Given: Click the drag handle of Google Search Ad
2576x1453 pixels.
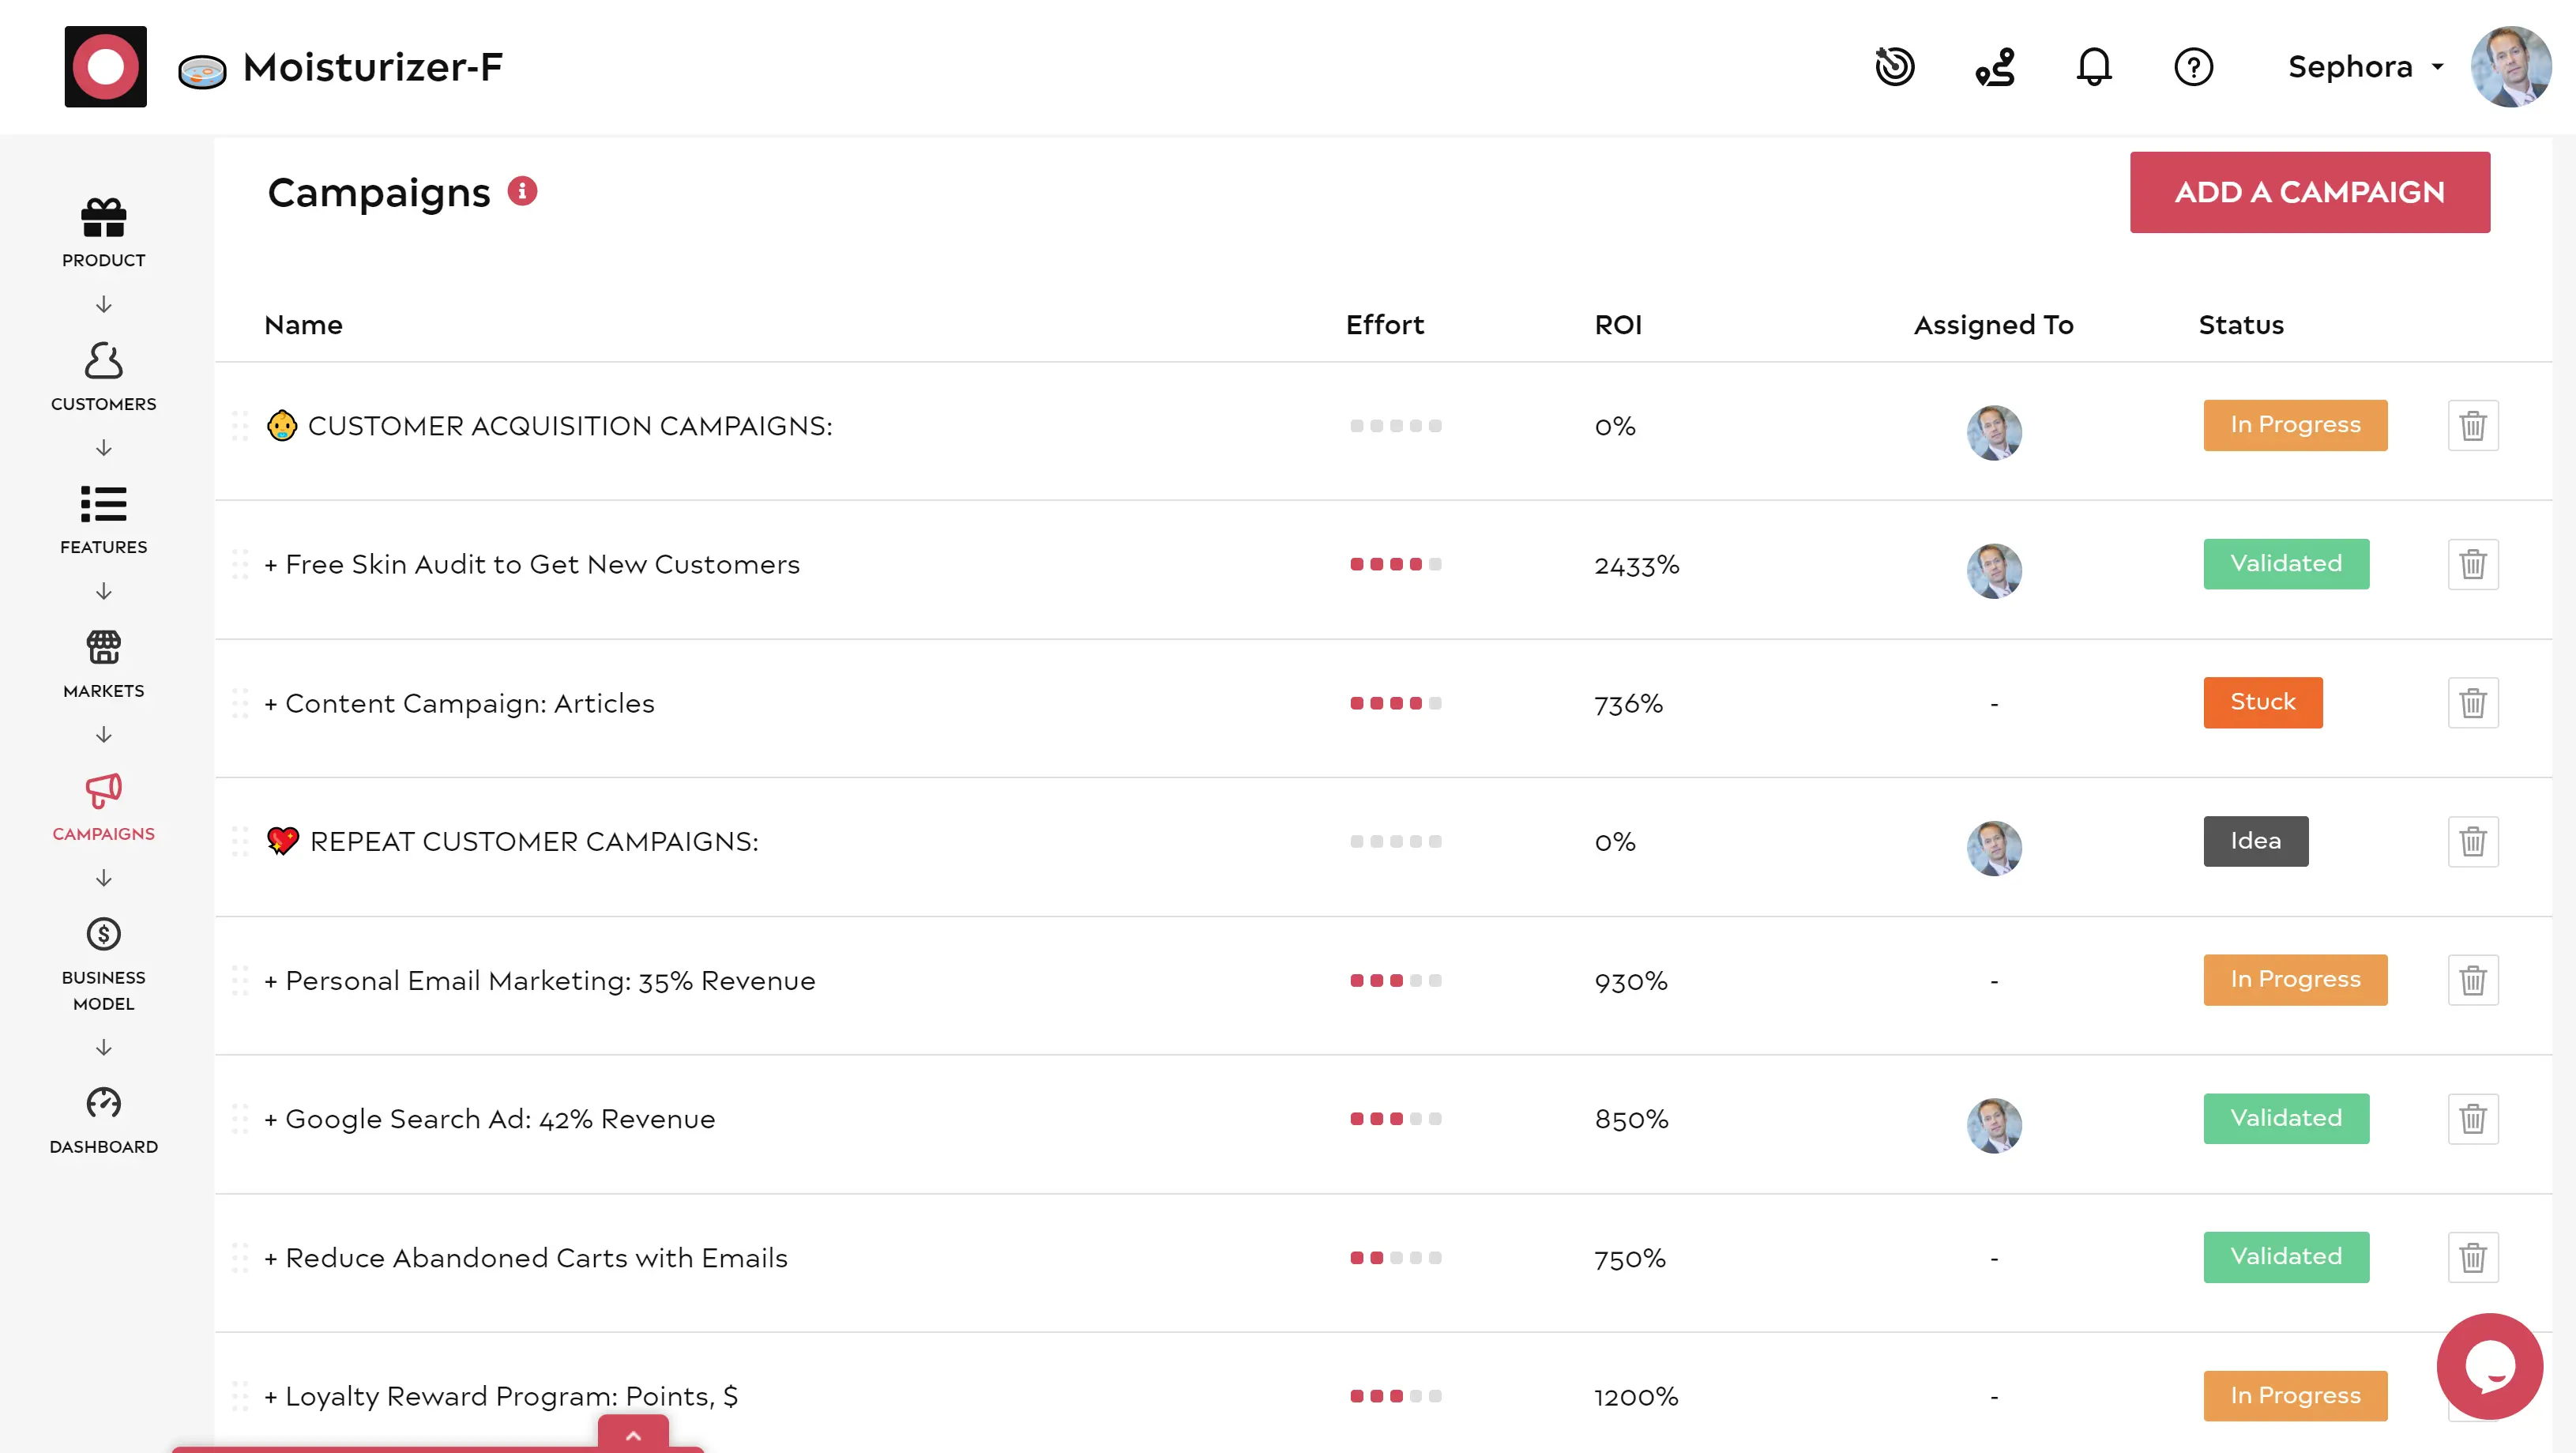Looking at the screenshot, I should pos(240,1119).
